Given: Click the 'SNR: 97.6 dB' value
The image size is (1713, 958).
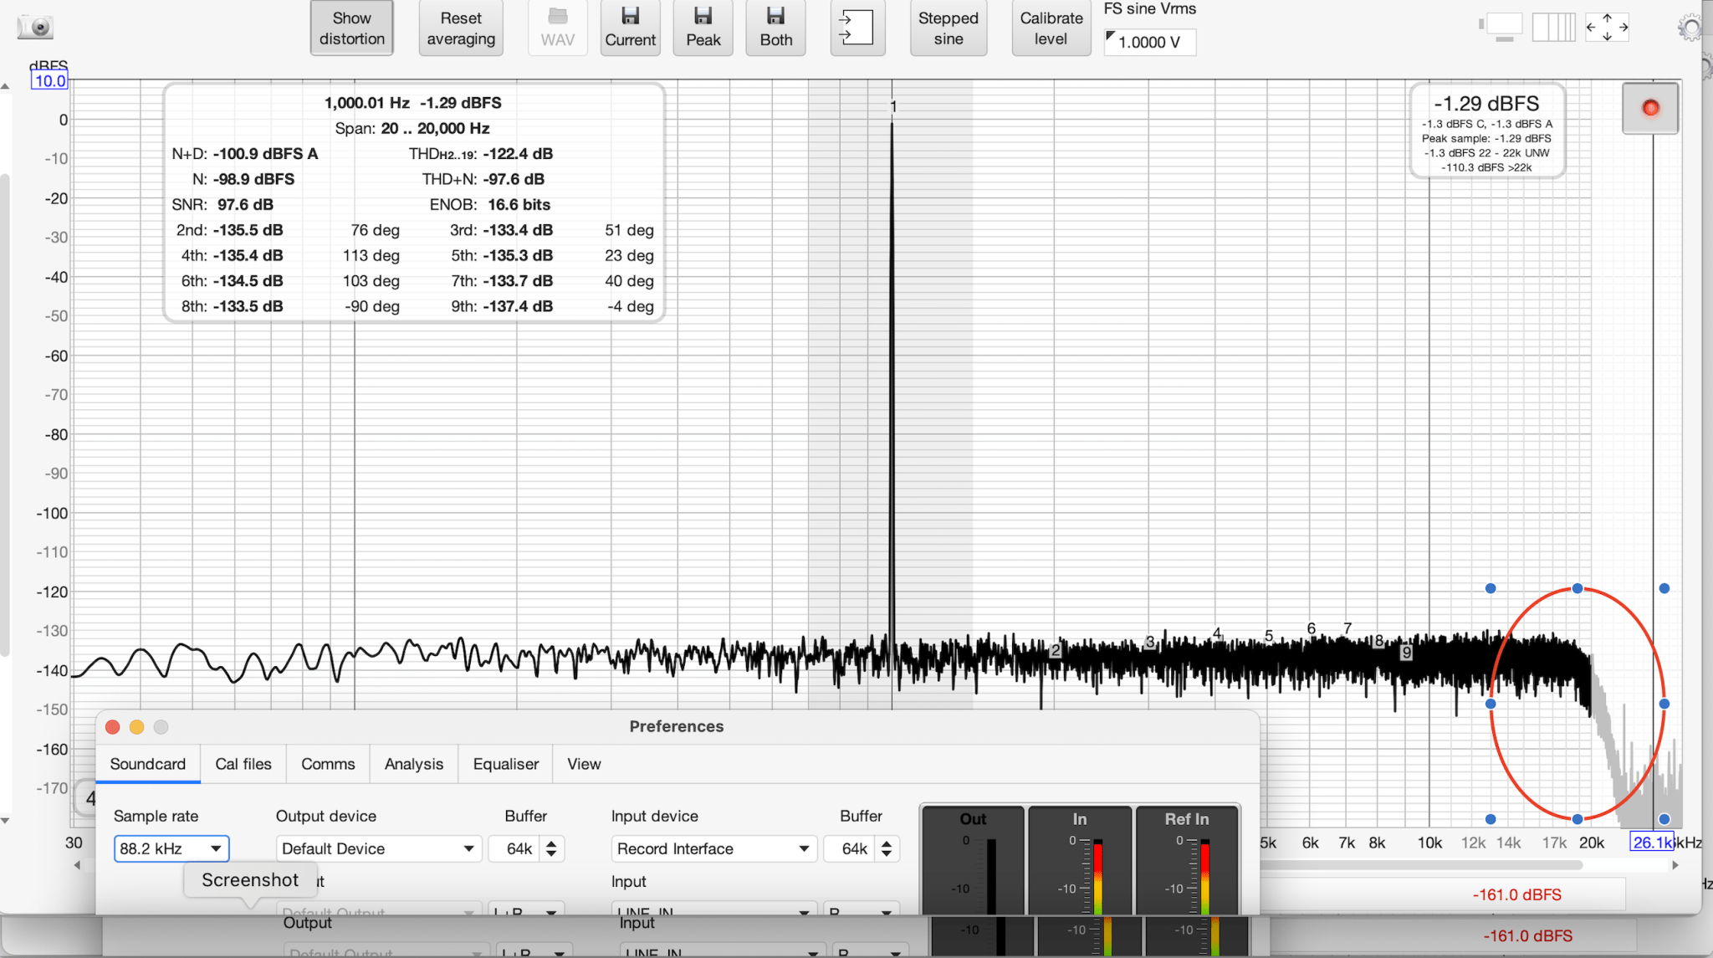Looking at the screenshot, I should [222, 204].
